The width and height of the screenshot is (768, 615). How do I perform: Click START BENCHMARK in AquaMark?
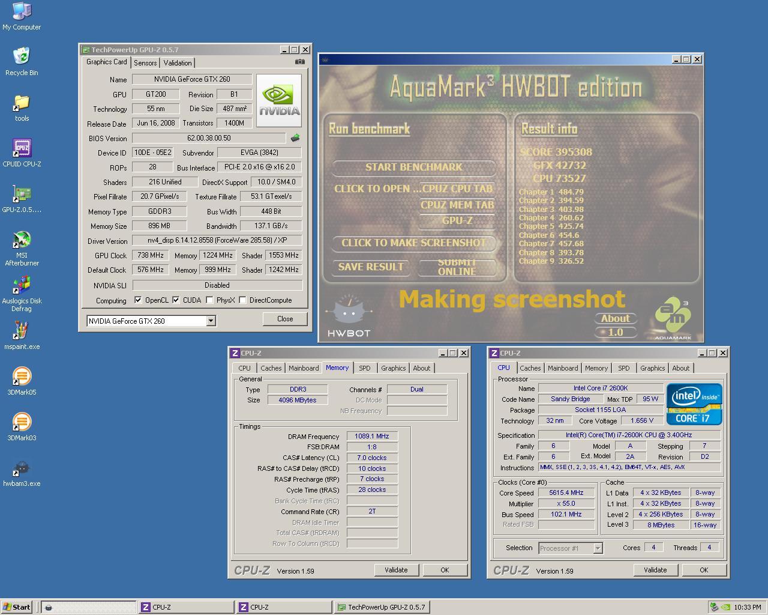(414, 168)
